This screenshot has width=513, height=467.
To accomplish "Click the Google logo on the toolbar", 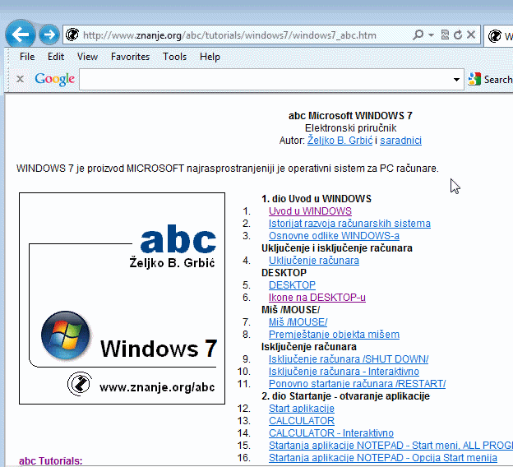I will pyautogui.click(x=54, y=80).
